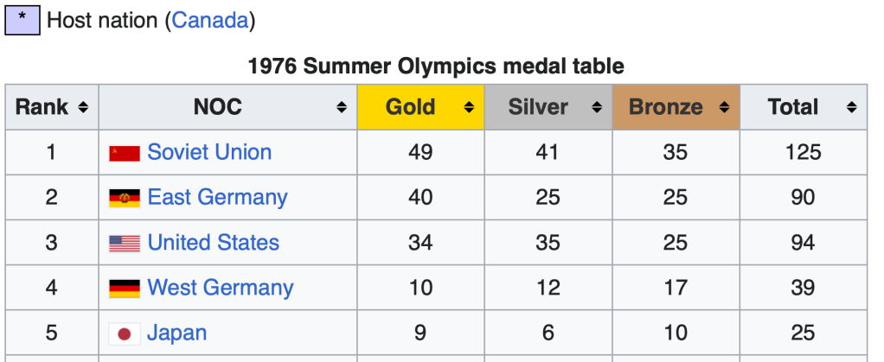Sort table by Rank column arrows
The image size is (884, 362).
[83, 108]
